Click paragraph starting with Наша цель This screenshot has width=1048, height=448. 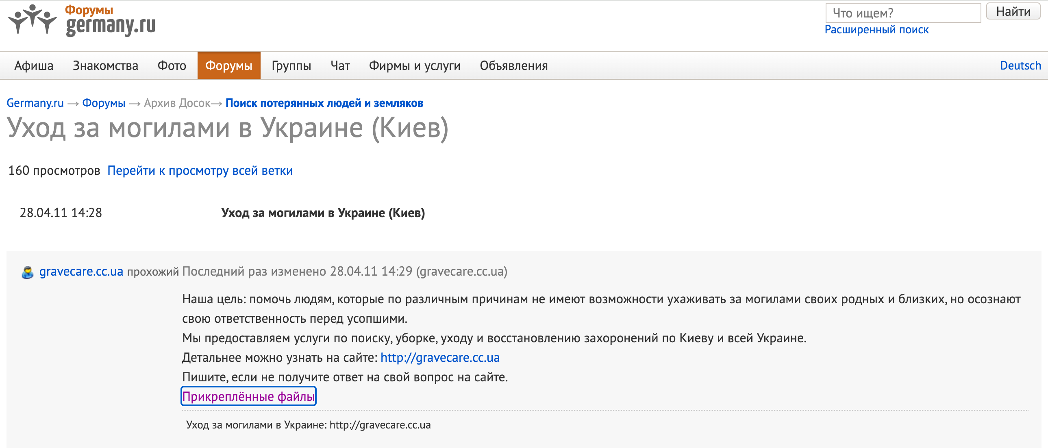pos(601,309)
